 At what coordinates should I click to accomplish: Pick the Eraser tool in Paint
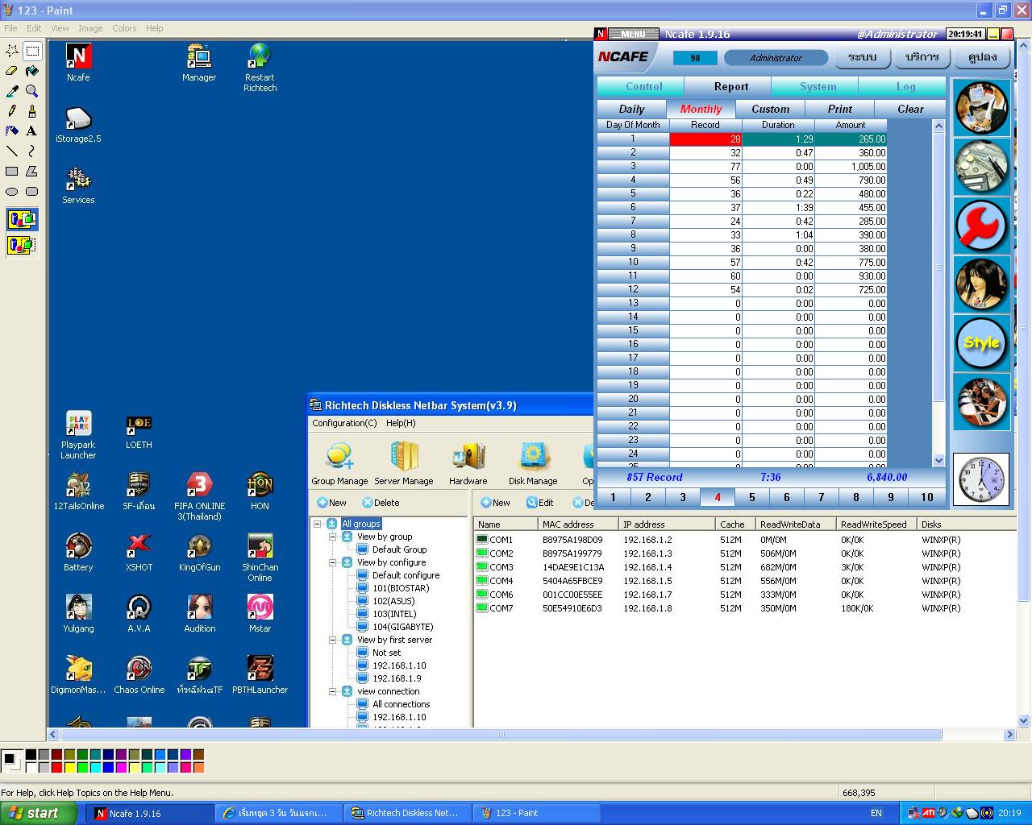[12, 71]
